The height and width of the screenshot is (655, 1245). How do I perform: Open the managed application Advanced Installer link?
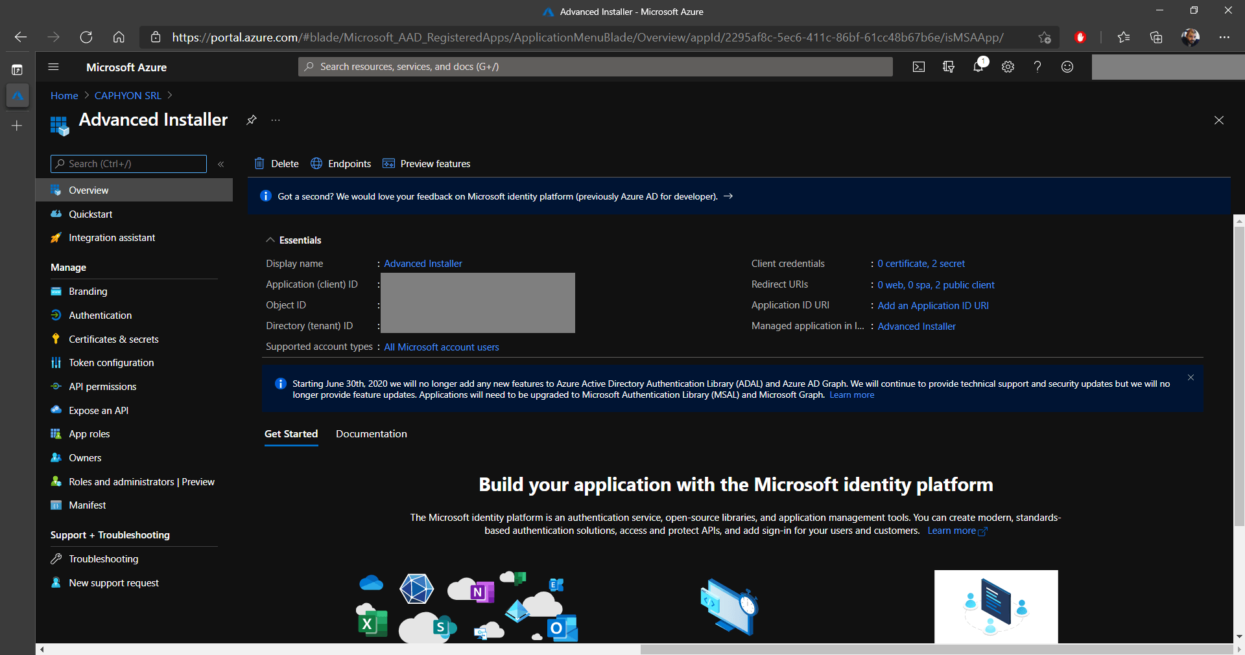(916, 327)
